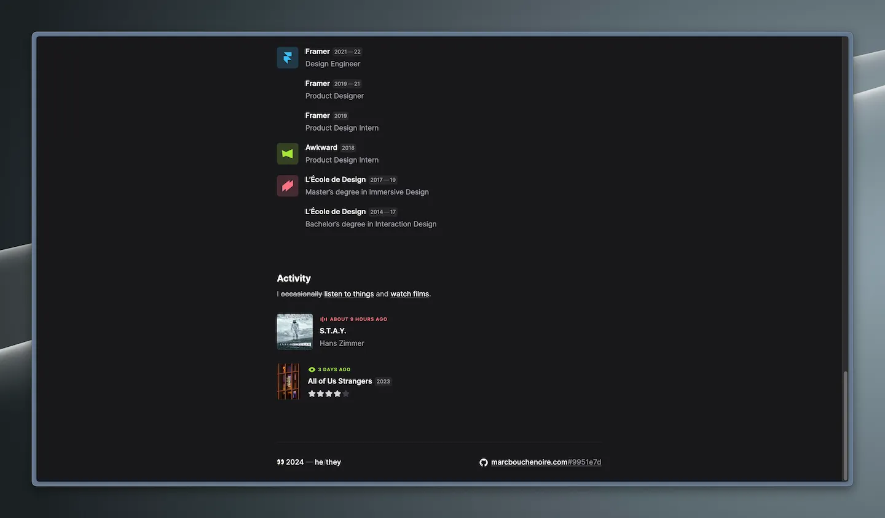The image size is (885, 518).
Task: Click the GitHub icon in the footer
Action: pyautogui.click(x=484, y=463)
